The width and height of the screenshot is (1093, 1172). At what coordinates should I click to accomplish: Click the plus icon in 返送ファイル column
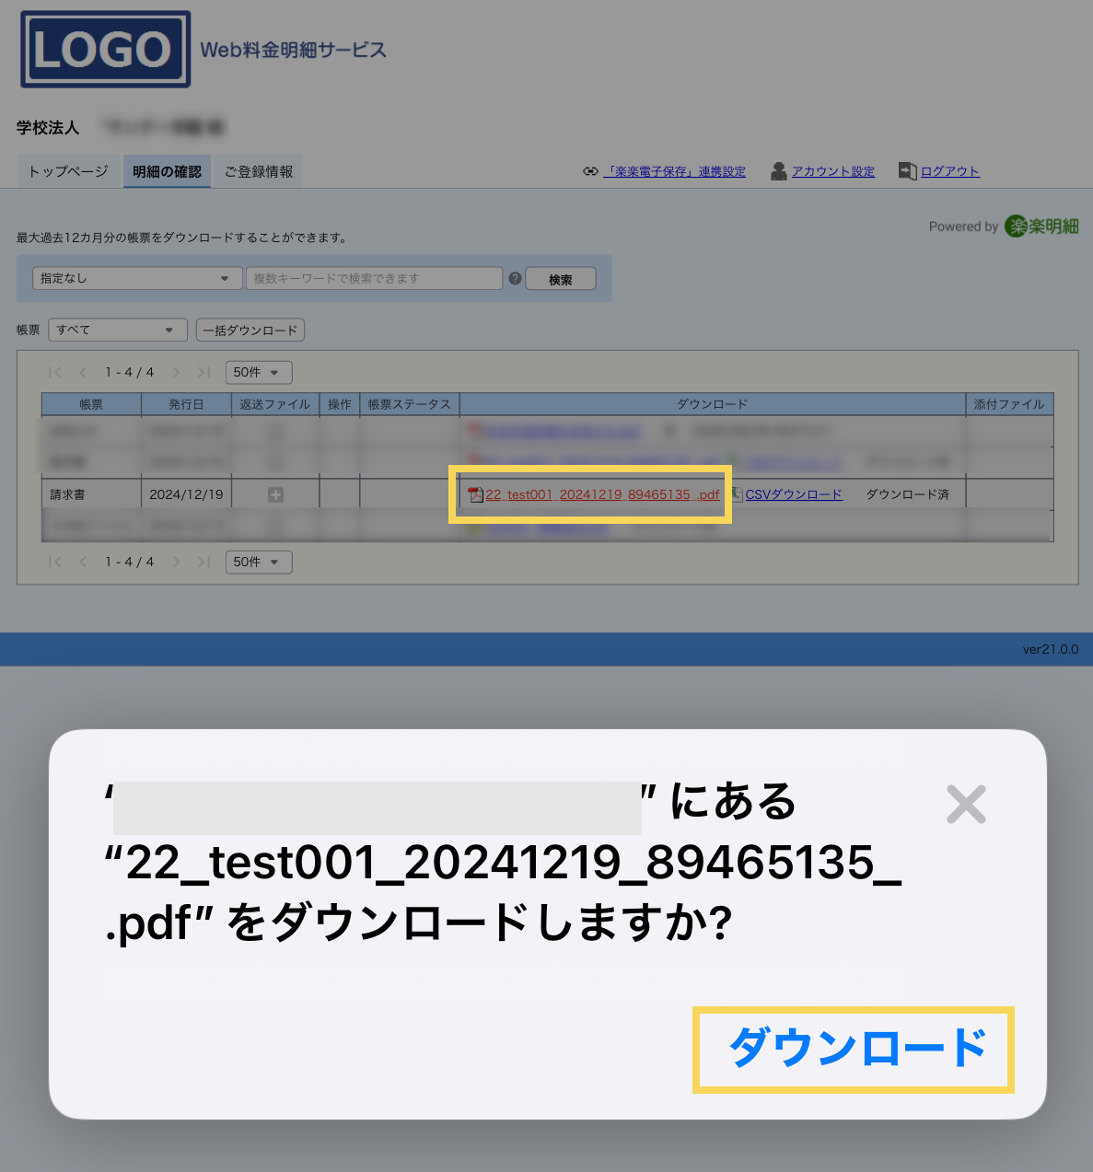[x=275, y=494]
